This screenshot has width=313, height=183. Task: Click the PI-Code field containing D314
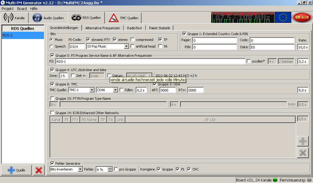click(x=77, y=47)
